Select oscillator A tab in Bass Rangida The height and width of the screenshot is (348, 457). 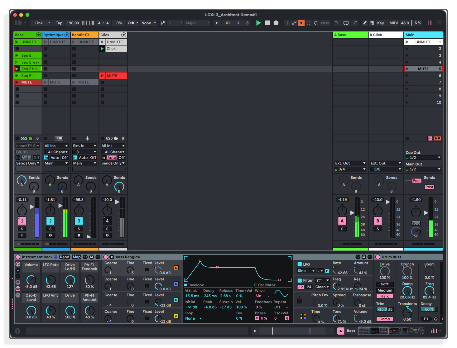(176, 316)
